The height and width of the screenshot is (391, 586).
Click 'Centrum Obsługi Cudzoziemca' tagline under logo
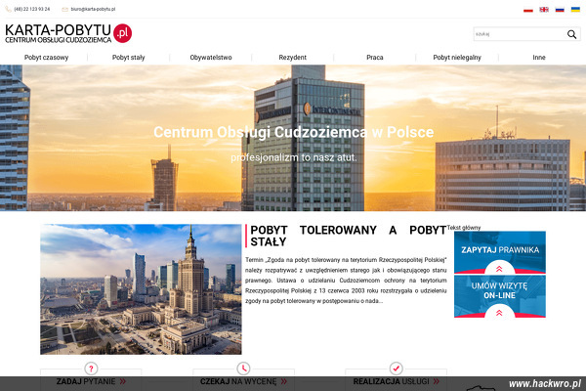(x=58, y=40)
